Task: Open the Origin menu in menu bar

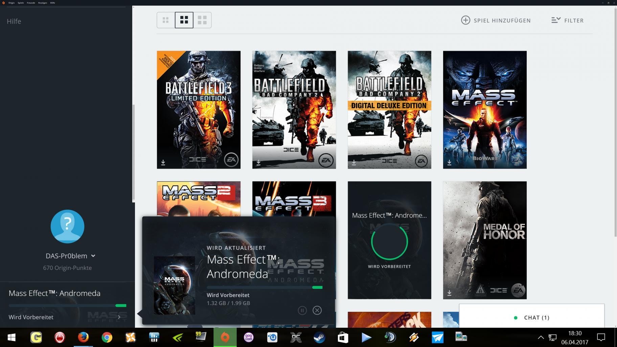Action: click(x=12, y=3)
